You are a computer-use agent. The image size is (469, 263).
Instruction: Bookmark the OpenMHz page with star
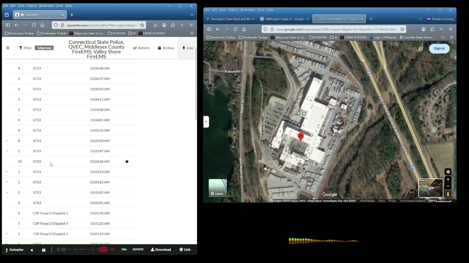point(142,25)
